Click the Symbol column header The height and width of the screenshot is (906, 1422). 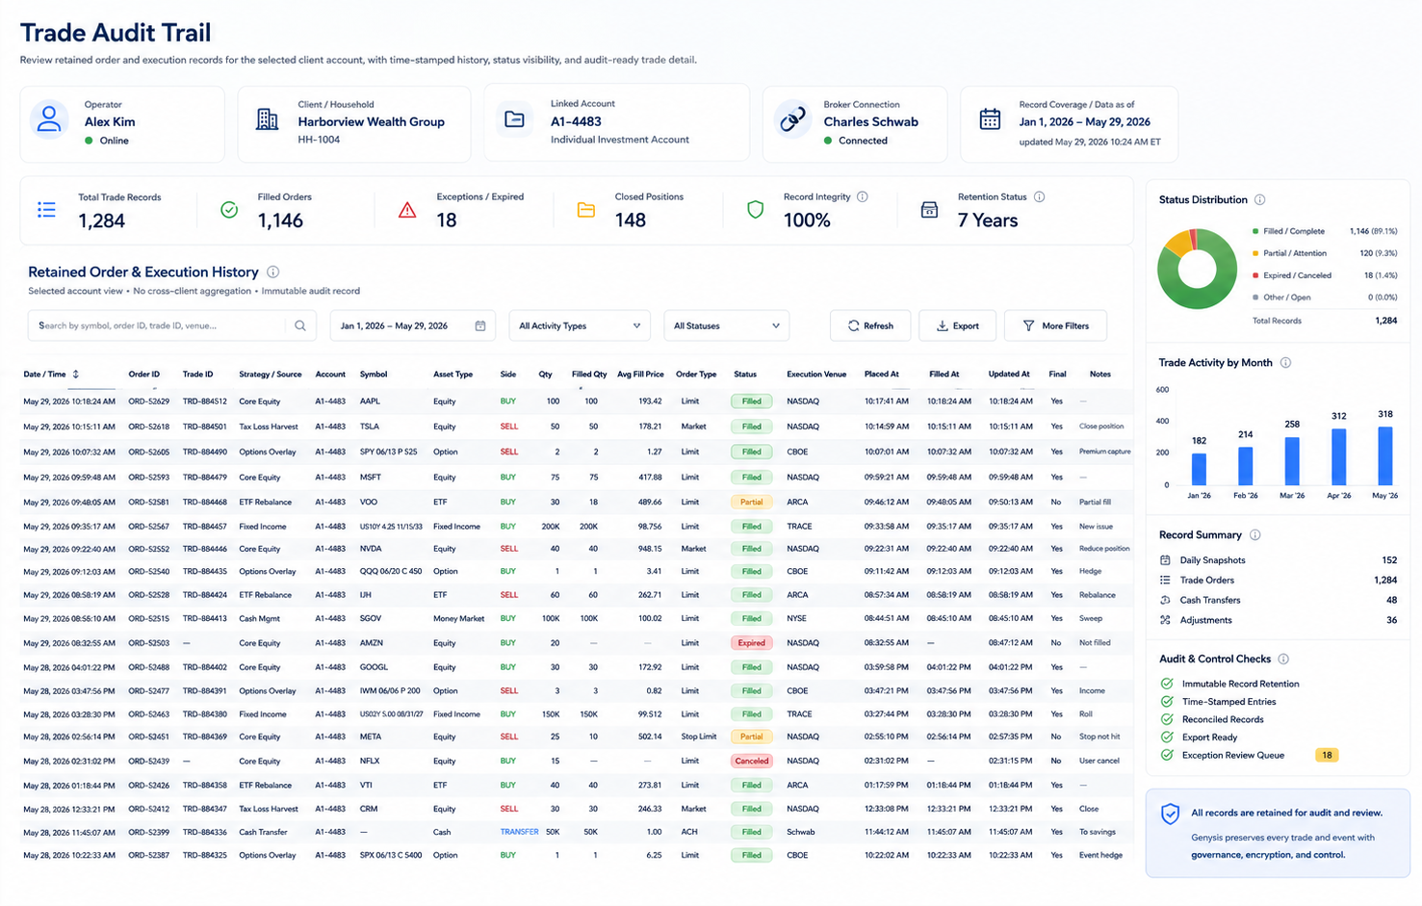[x=374, y=375]
